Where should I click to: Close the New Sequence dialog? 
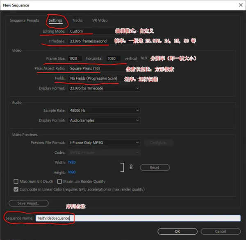239,5
